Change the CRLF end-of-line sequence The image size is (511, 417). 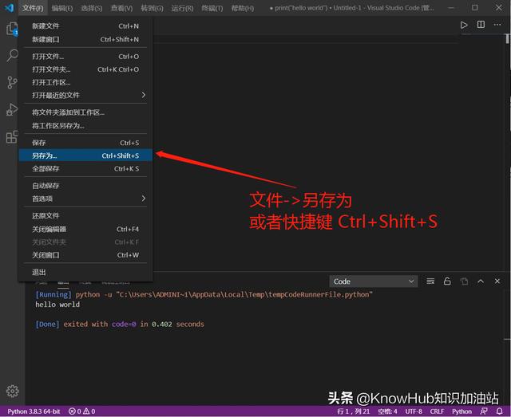coord(437,411)
